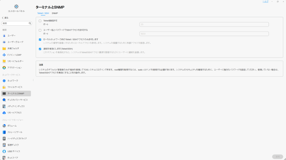The height and width of the screenshot is (160, 286).
Task: Open the 共有フォルダ folder icon
Action: tap(4, 49)
